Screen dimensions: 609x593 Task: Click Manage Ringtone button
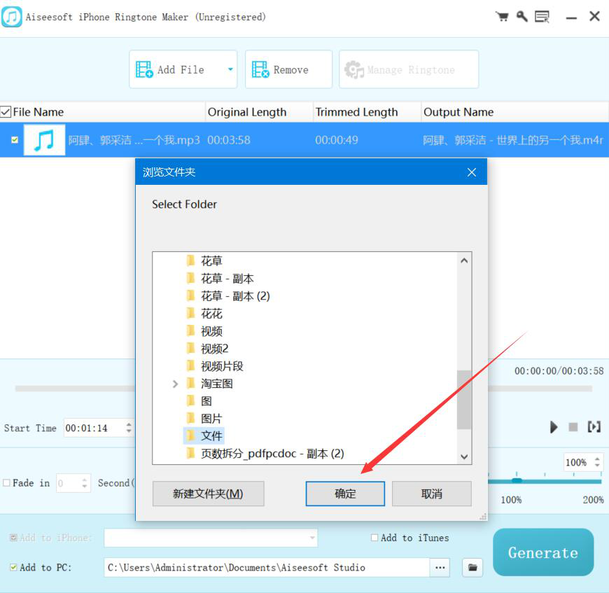coord(409,69)
